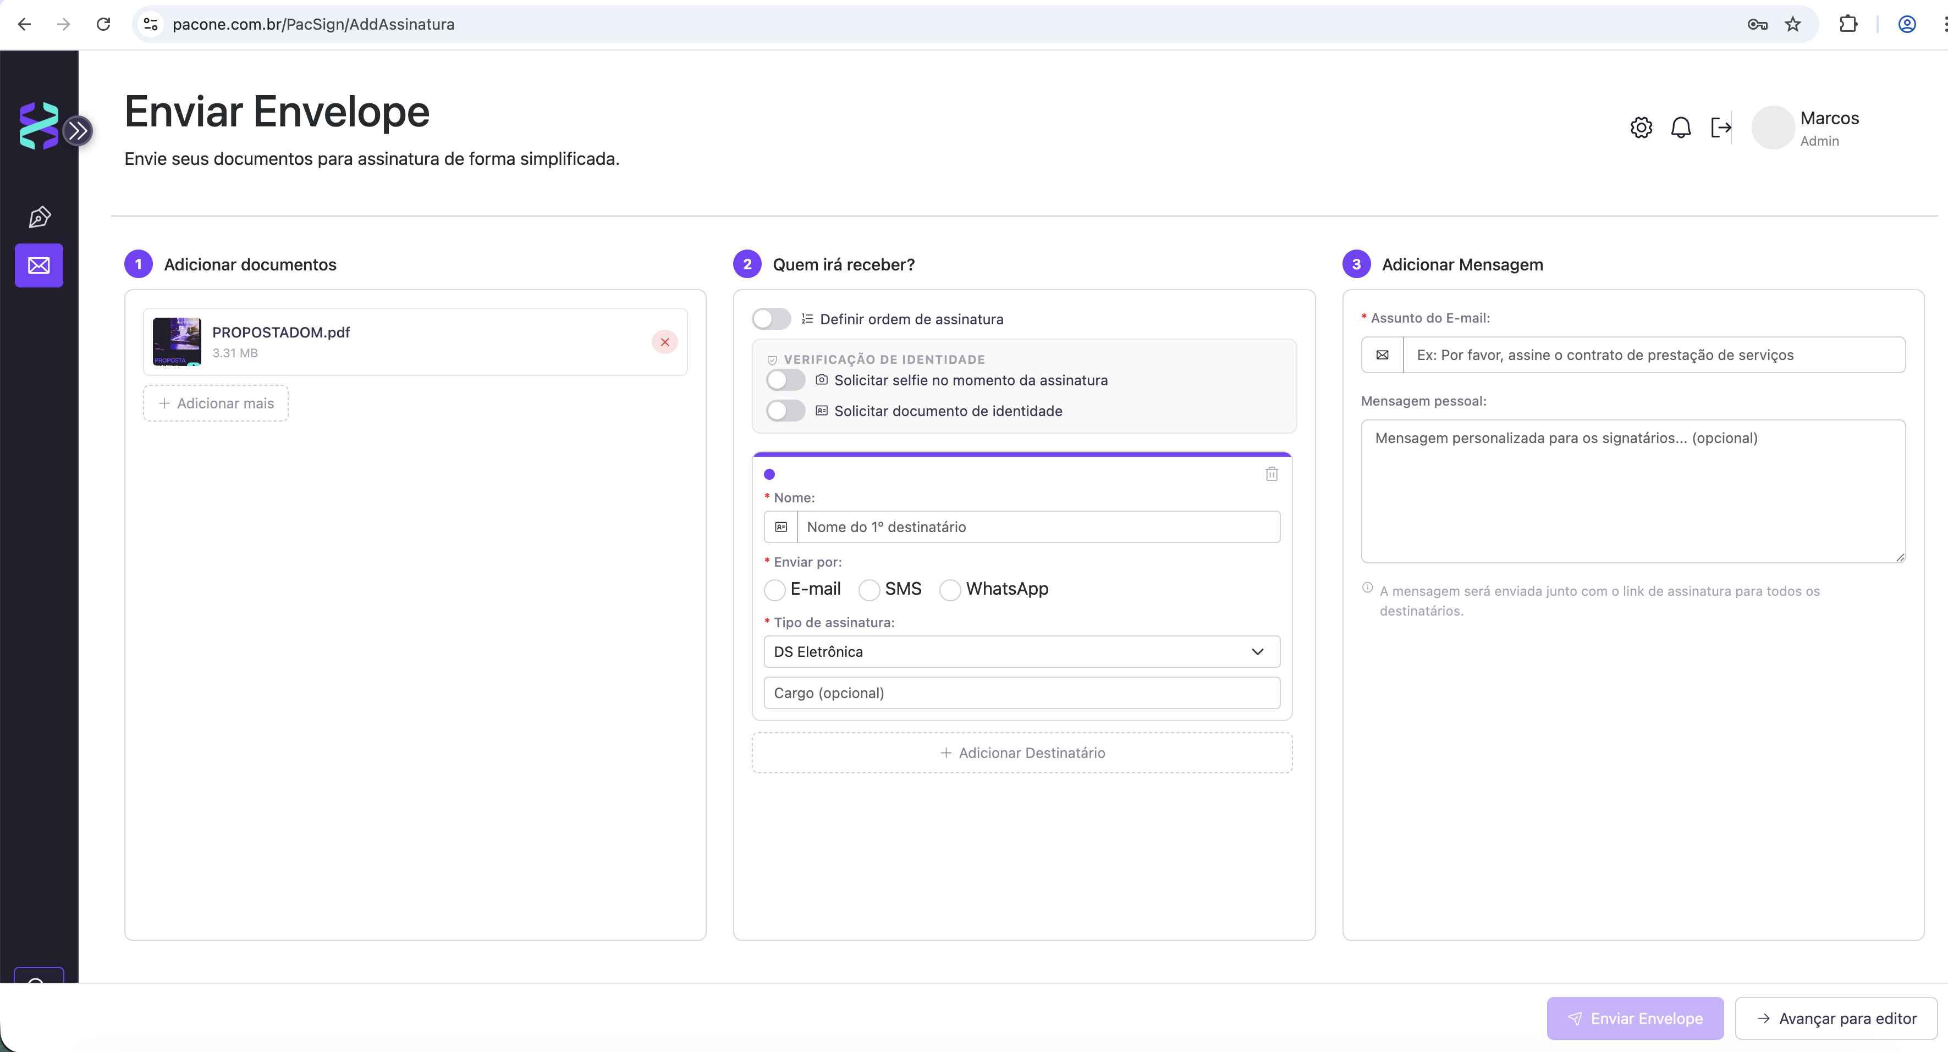Delete recipient with trash icon

(1272, 474)
